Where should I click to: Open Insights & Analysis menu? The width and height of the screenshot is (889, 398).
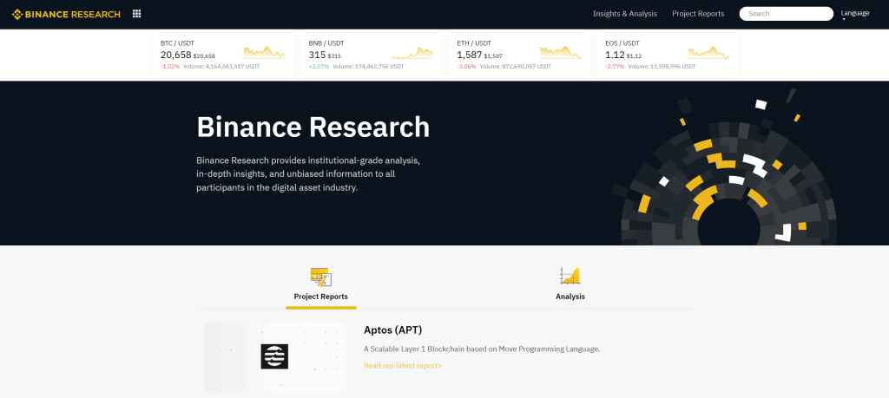click(x=625, y=14)
